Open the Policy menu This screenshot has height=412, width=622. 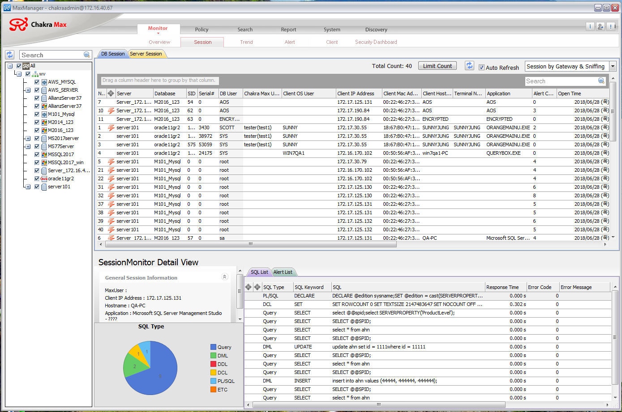[x=202, y=30]
